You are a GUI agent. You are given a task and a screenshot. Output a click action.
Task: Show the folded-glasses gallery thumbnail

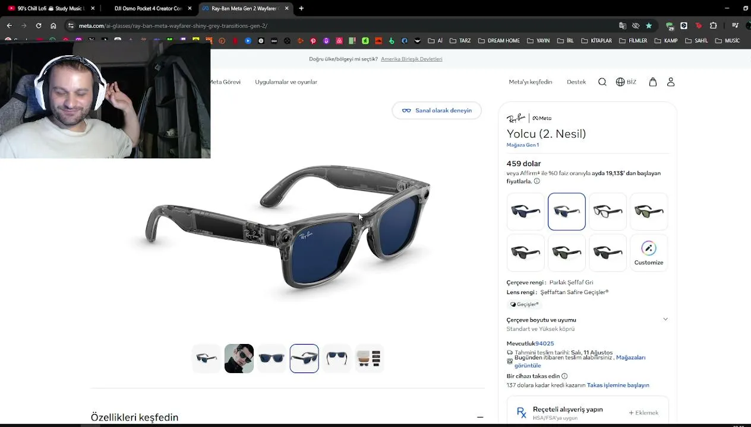point(337,358)
